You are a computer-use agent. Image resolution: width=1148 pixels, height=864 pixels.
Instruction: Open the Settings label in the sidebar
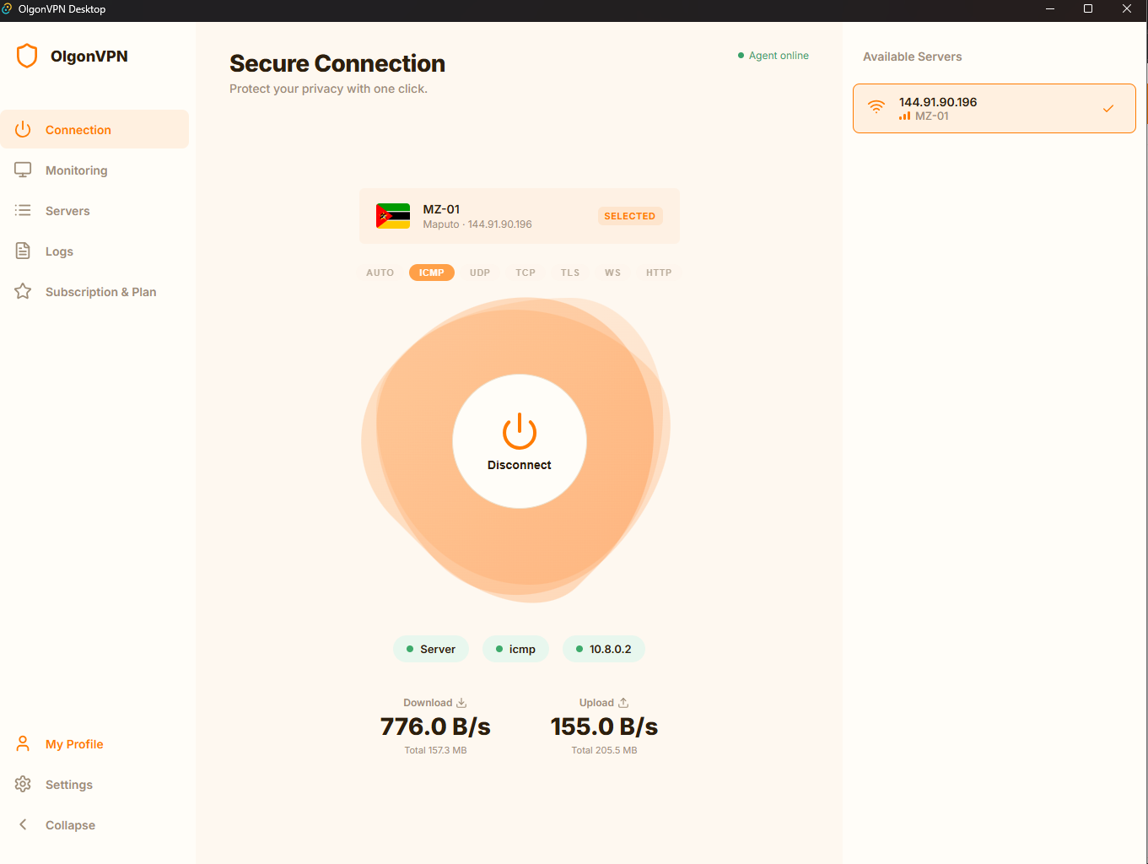[69, 785]
